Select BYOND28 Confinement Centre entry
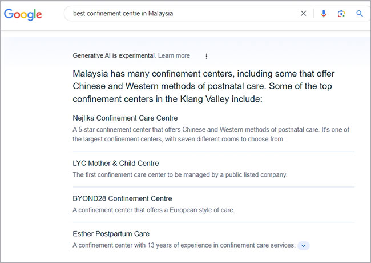The image size is (371, 263). [x=122, y=198]
